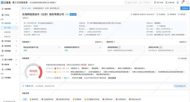Viewport: 190px width, 102px height.
Task: Click 更多 link next to phone number
Action: coord(99,35)
